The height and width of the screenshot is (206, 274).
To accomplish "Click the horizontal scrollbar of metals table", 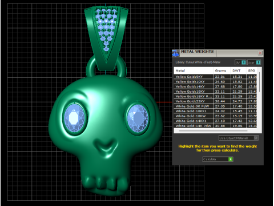I will tap(213, 131).
